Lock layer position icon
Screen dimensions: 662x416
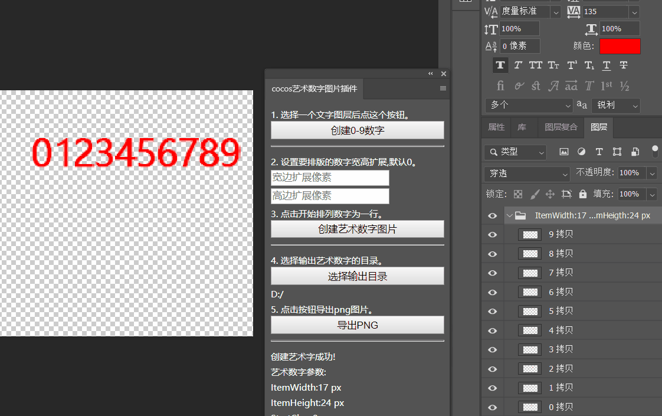tap(550, 194)
